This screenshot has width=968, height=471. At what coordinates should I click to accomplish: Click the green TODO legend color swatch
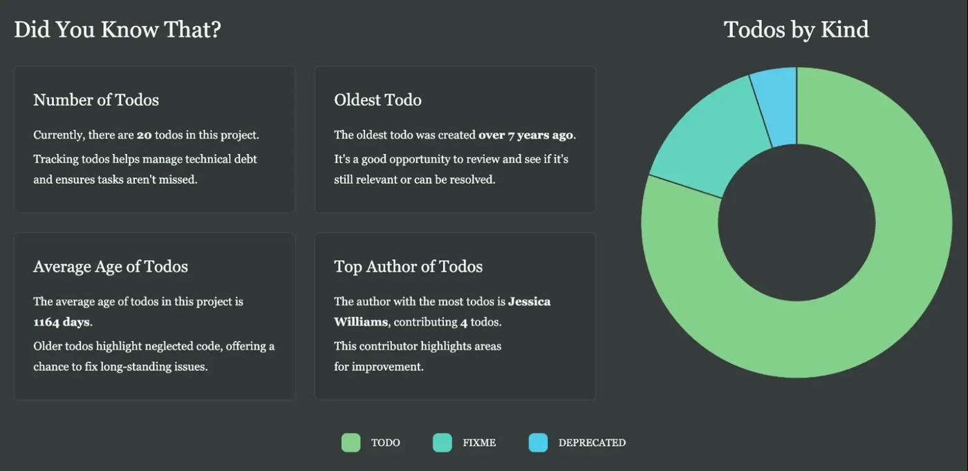(x=351, y=443)
